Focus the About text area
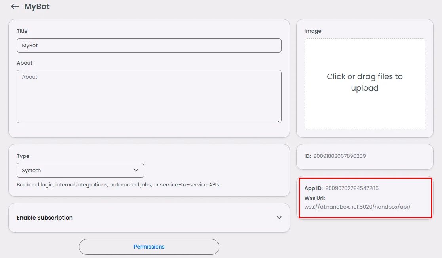The width and height of the screenshot is (442, 258). [149, 96]
